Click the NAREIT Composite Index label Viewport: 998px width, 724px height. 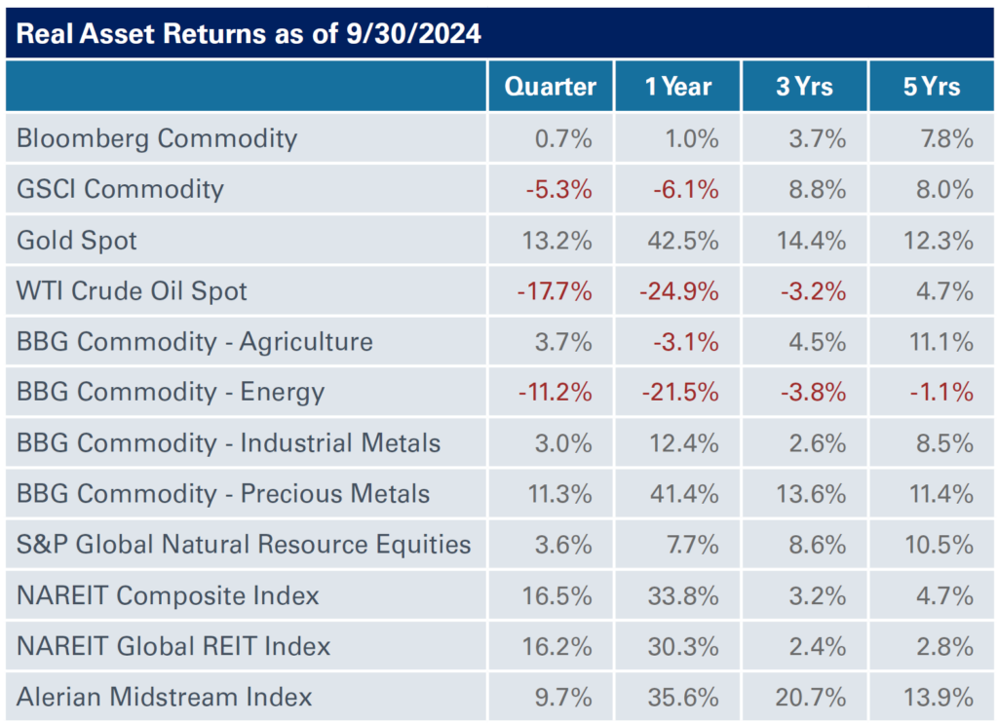coord(168,595)
